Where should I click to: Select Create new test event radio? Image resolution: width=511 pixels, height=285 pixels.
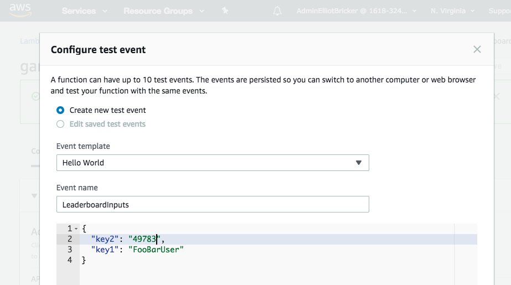point(60,110)
